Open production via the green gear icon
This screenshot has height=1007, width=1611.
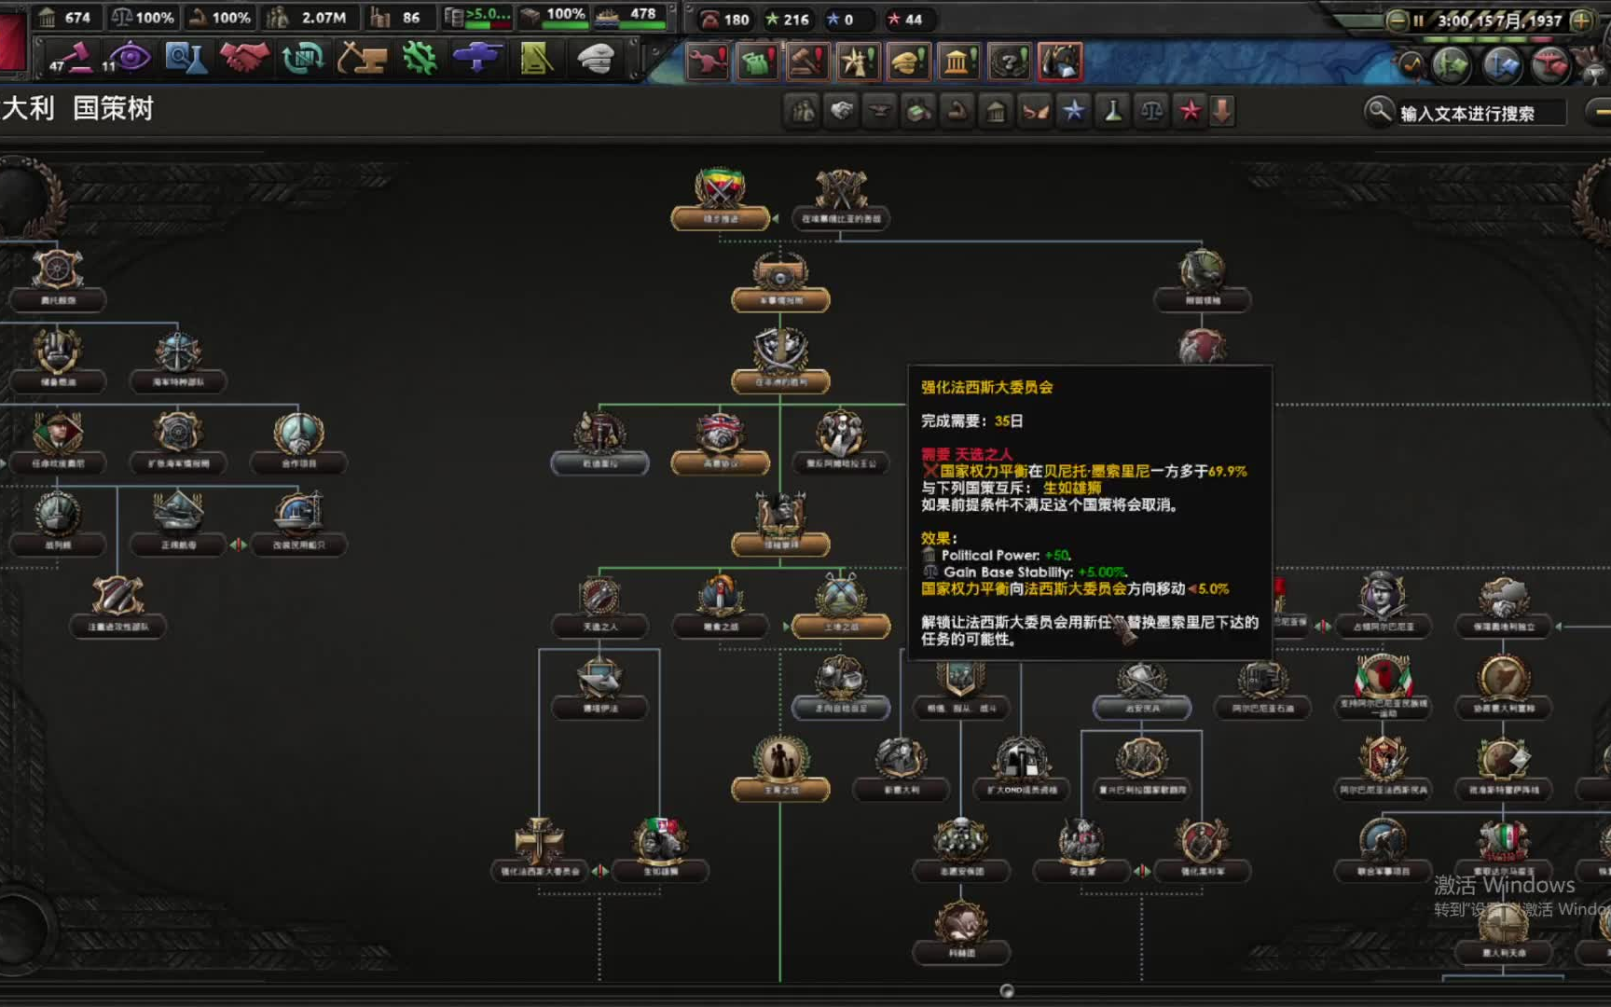[x=420, y=59]
